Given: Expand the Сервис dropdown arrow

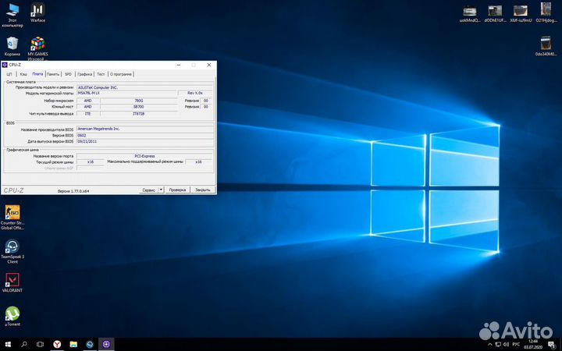Looking at the screenshot, I should coord(162,190).
